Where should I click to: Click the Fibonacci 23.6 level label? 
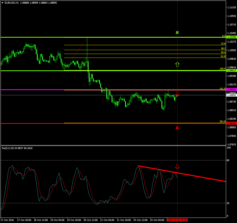[223, 44]
